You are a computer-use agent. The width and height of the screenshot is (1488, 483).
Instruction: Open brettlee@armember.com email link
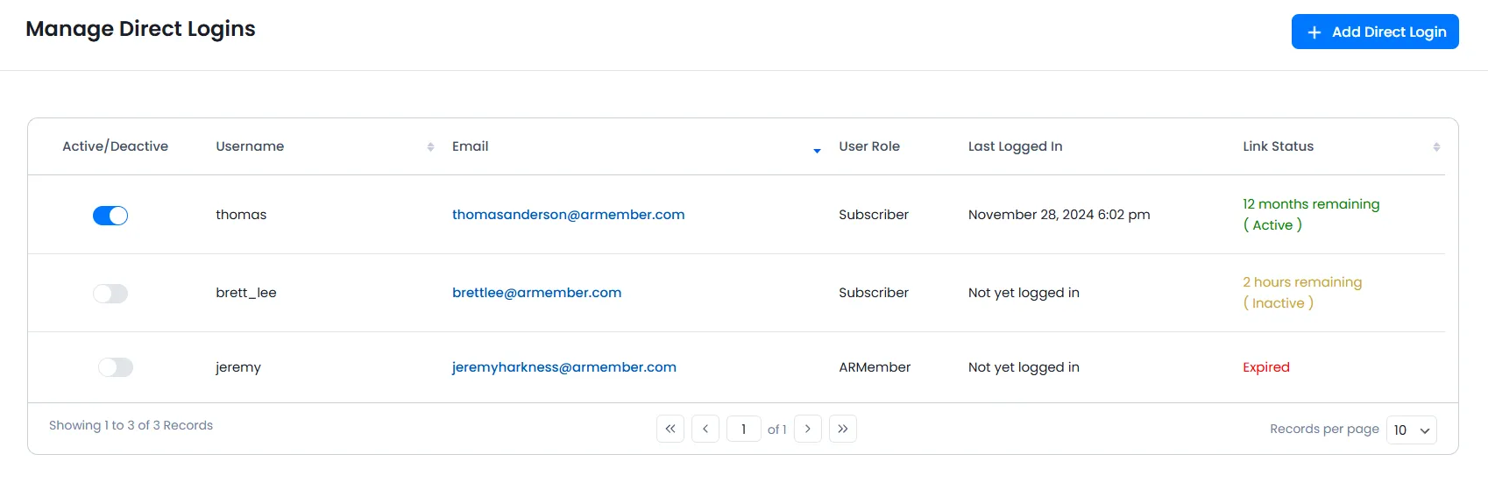[x=536, y=293]
